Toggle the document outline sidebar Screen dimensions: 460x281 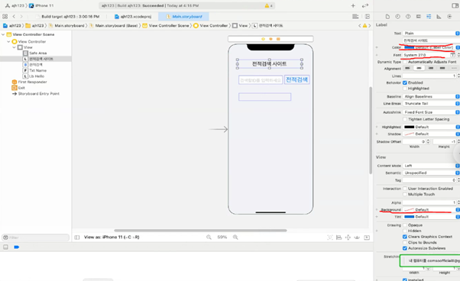[x=77, y=237]
